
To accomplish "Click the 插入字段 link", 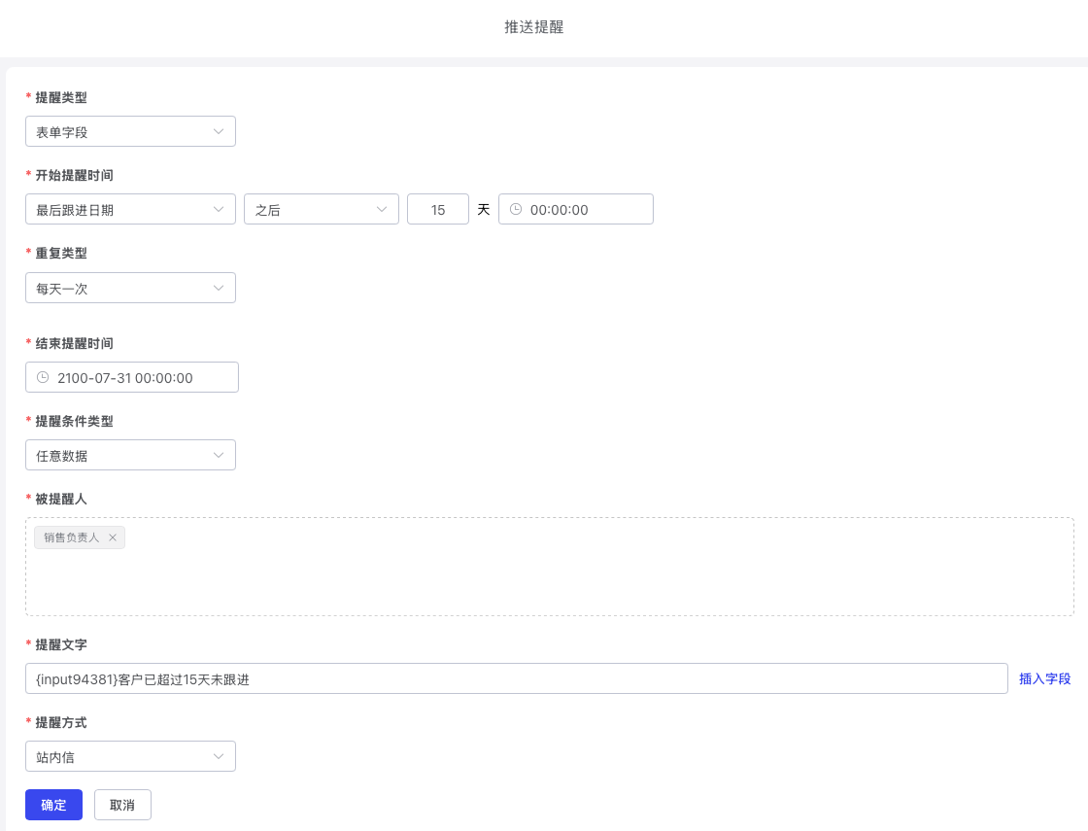I will (x=1044, y=678).
